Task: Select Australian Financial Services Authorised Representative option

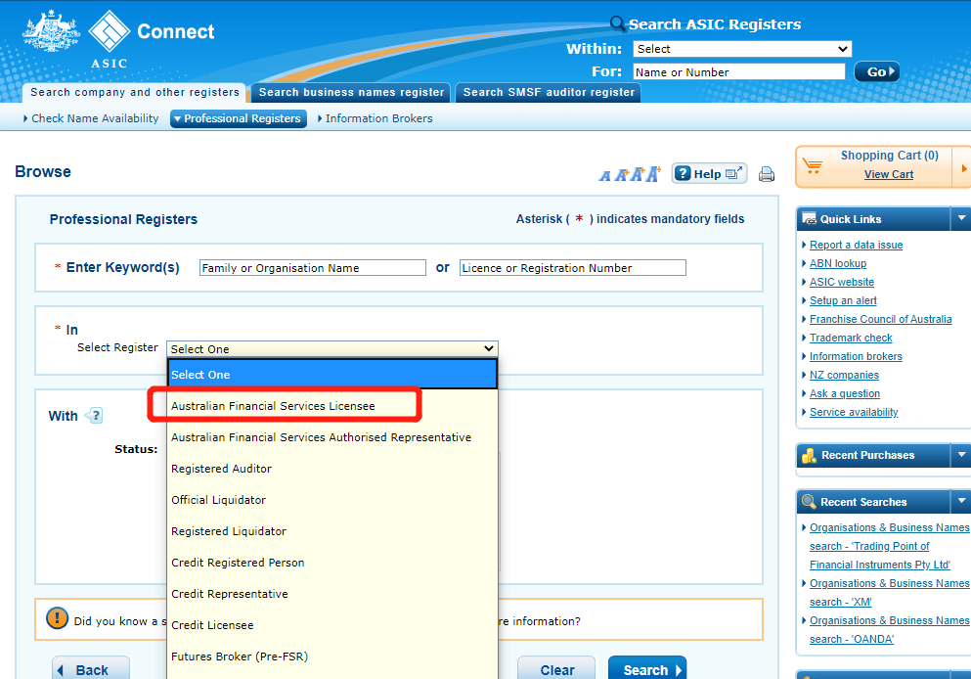Action: pos(331,437)
